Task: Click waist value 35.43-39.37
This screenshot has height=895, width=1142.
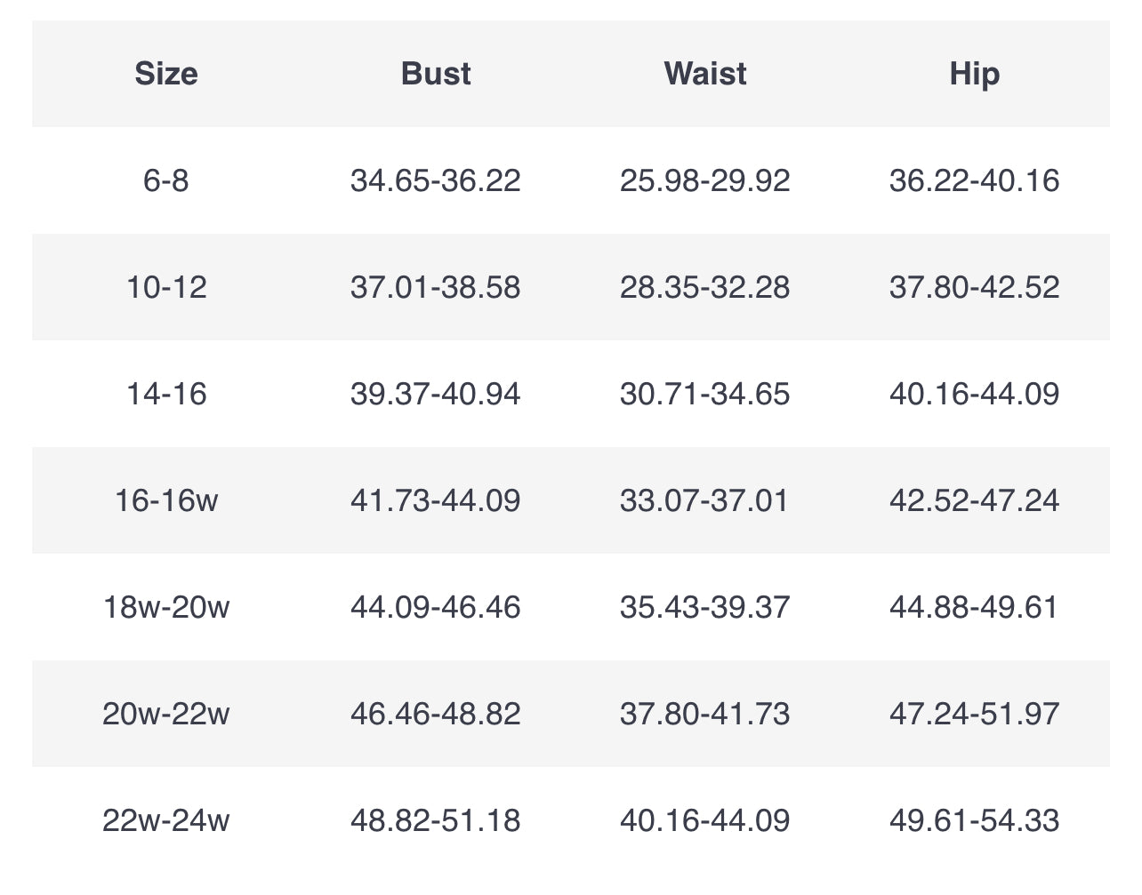Action: pos(705,607)
